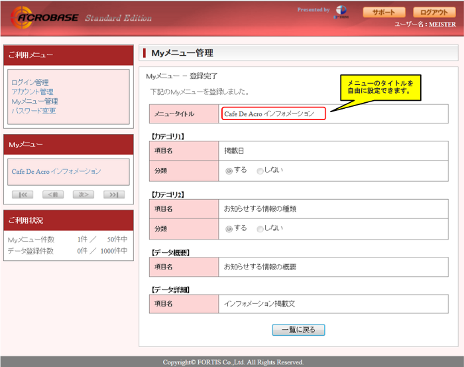Viewport: 464px width, 367px height.
Task: Select しない radio in カテゴリ1 分類
Action: pyautogui.click(x=260, y=171)
